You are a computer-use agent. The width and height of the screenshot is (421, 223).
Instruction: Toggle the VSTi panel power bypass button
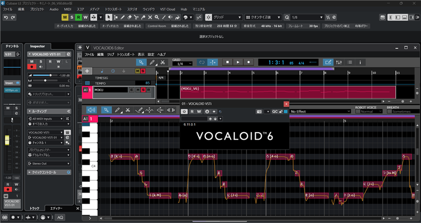pos(184,112)
